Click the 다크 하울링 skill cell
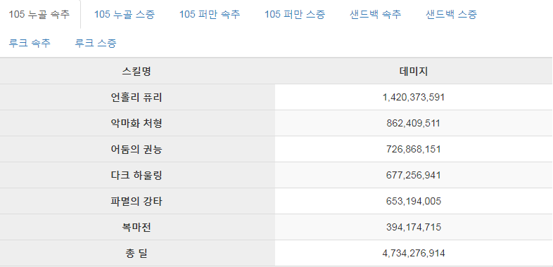The width and height of the screenshot is (553, 267). click(136, 176)
